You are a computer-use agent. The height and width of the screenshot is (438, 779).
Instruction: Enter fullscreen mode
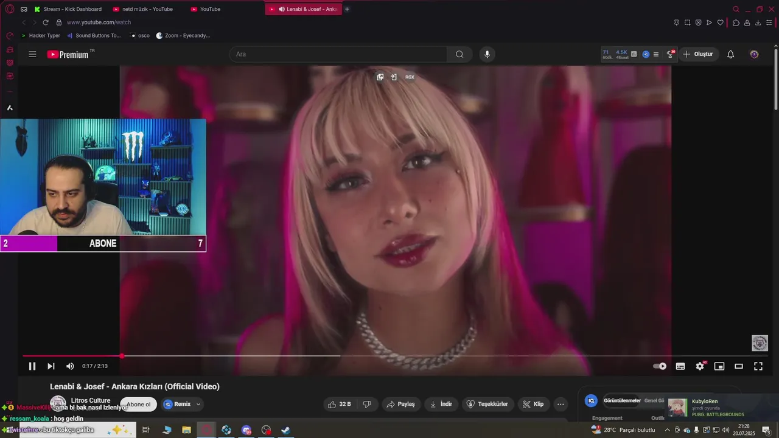tap(758, 366)
